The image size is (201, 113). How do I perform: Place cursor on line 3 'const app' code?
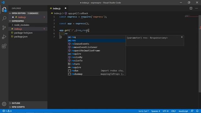pyautogui.click(x=66, y=24)
